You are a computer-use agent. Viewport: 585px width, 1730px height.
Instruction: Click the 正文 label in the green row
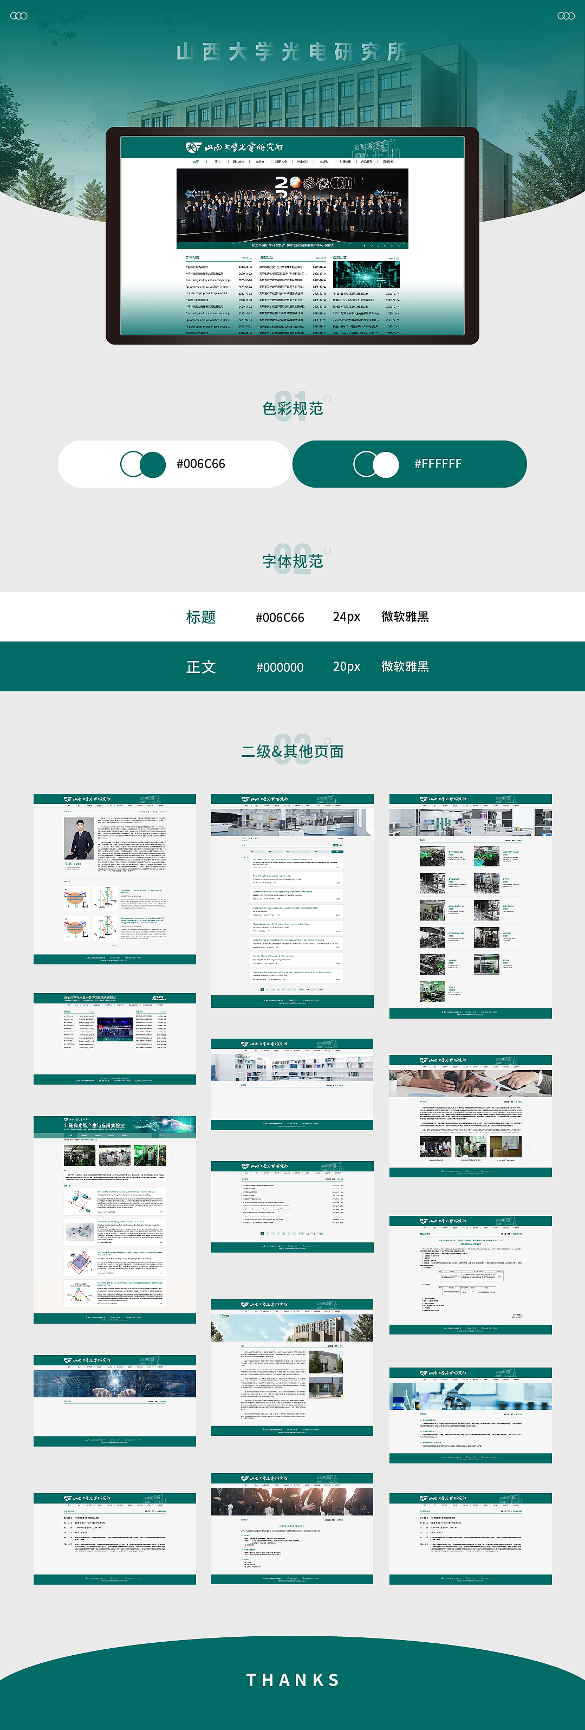click(x=201, y=667)
